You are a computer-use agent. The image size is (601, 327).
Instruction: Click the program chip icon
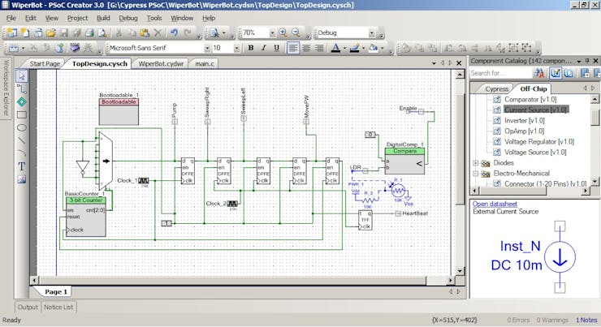[75, 48]
